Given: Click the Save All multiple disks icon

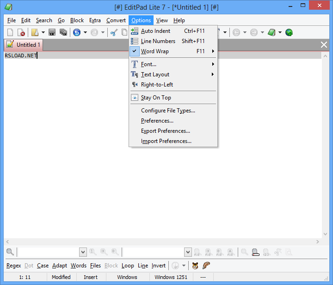Looking at the screenshot, I should [63, 32].
